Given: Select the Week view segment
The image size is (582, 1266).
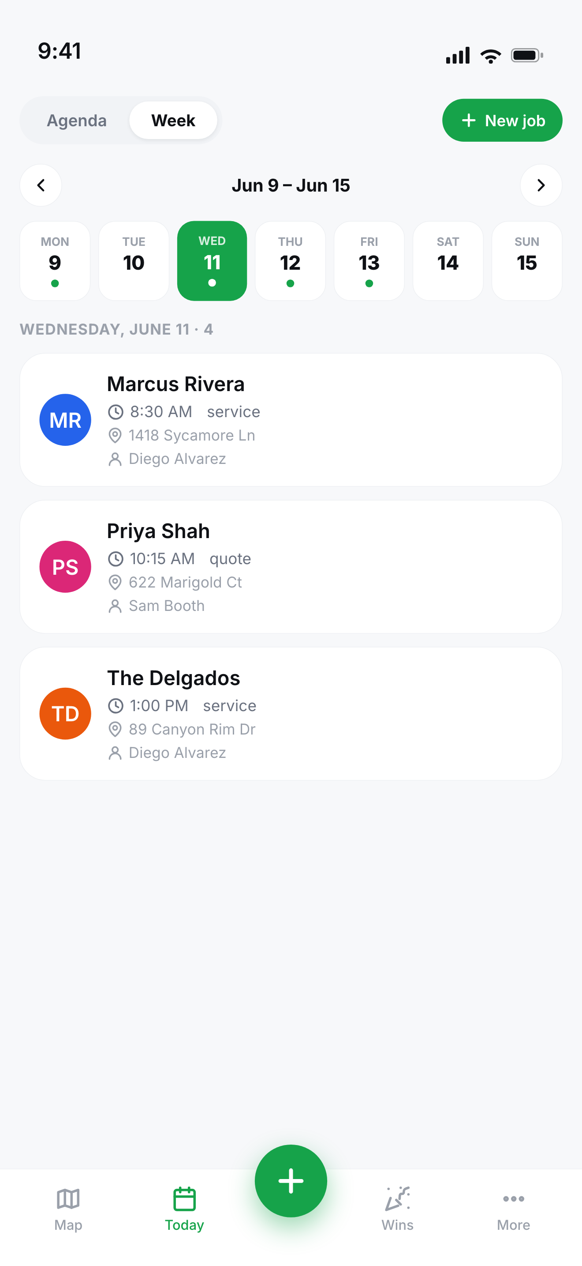Looking at the screenshot, I should [173, 121].
